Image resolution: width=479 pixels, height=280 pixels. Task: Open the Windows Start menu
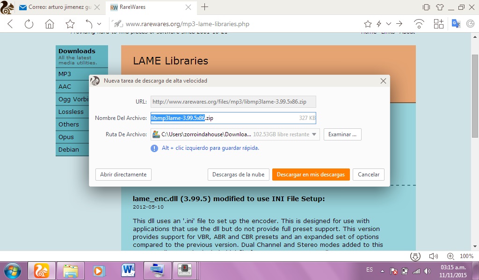point(13,271)
